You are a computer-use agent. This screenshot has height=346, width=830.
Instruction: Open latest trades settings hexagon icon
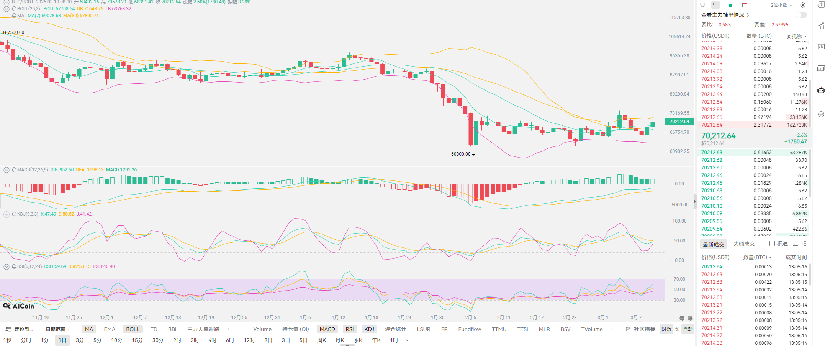pyautogui.click(x=805, y=244)
